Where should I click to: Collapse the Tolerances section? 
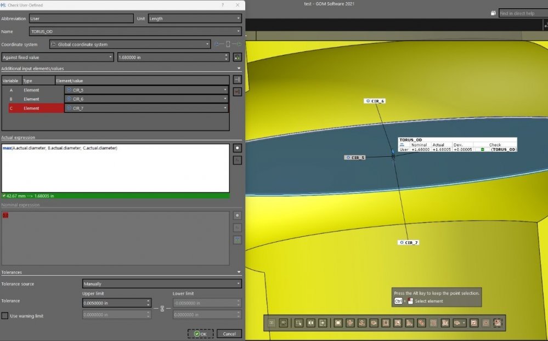[239, 272]
